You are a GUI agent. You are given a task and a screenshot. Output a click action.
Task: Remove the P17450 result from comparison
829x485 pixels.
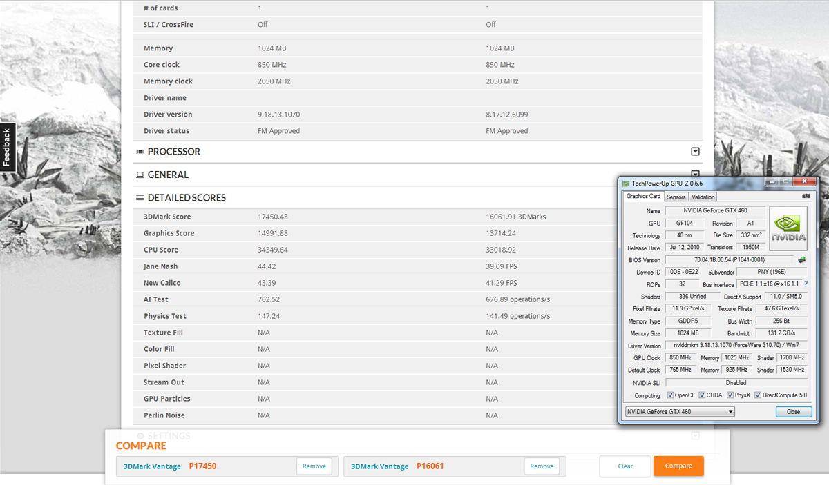[x=314, y=466]
